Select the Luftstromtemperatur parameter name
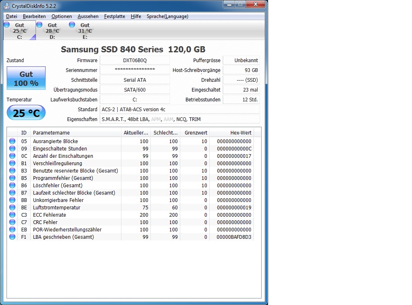The image size is (412, 305). pyautogui.click(x=56, y=207)
